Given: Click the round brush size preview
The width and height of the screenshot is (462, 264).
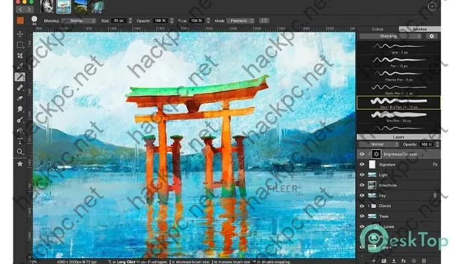Looking at the screenshot, I should click(34, 19).
